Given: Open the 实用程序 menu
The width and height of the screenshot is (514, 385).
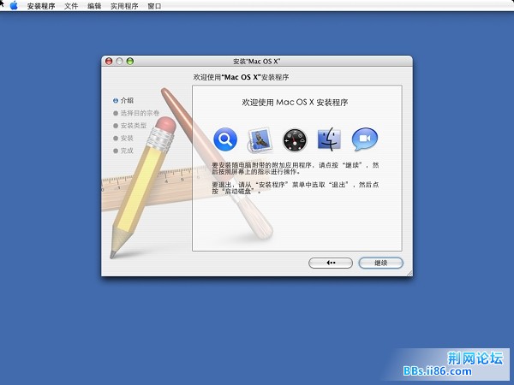Looking at the screenshot, I should [x=124, y=6].
